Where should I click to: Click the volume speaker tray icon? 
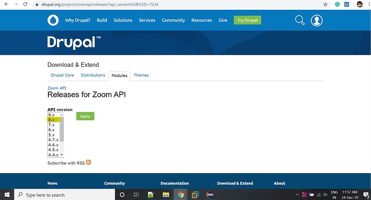click(325, 195)
